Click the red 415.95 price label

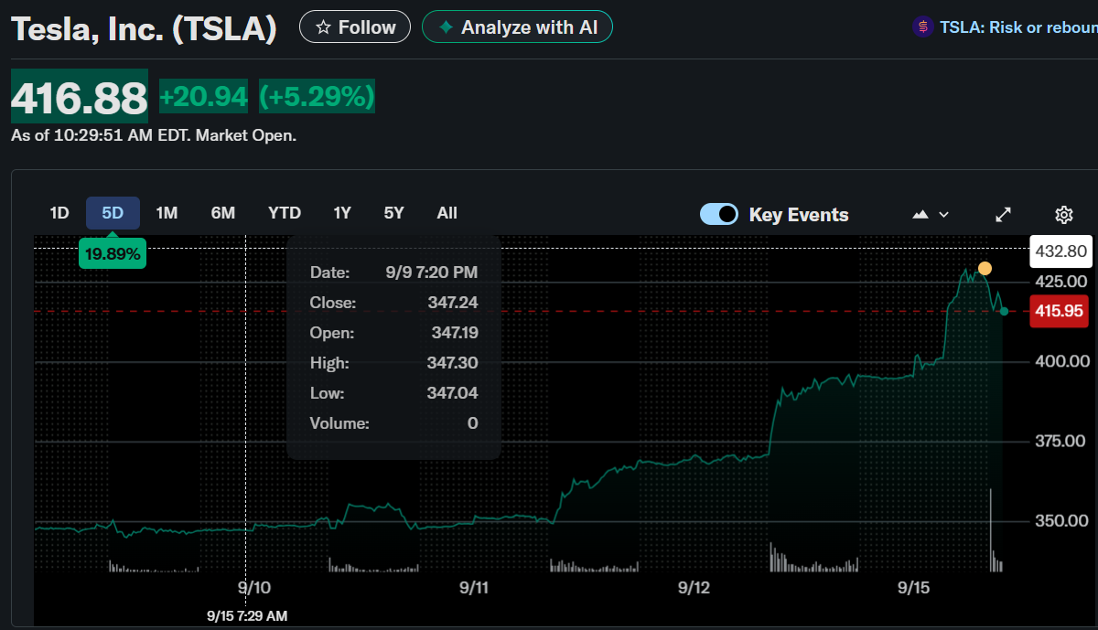point(1060,311)
